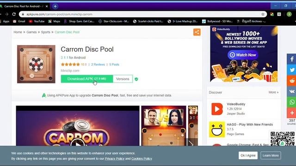Open HAGO - Play With New Friends link
The height and width of the screenshot is (166, 296).
(x=250, y=125)
